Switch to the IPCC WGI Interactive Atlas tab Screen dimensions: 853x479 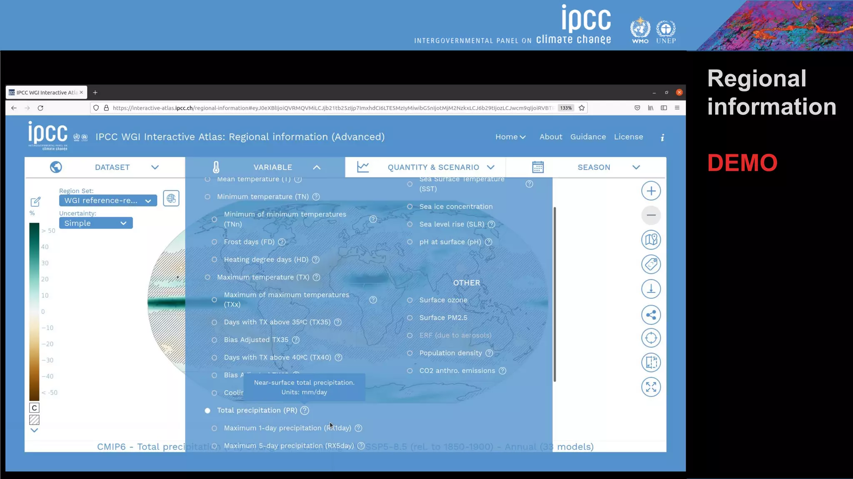[x=46, y=92]
